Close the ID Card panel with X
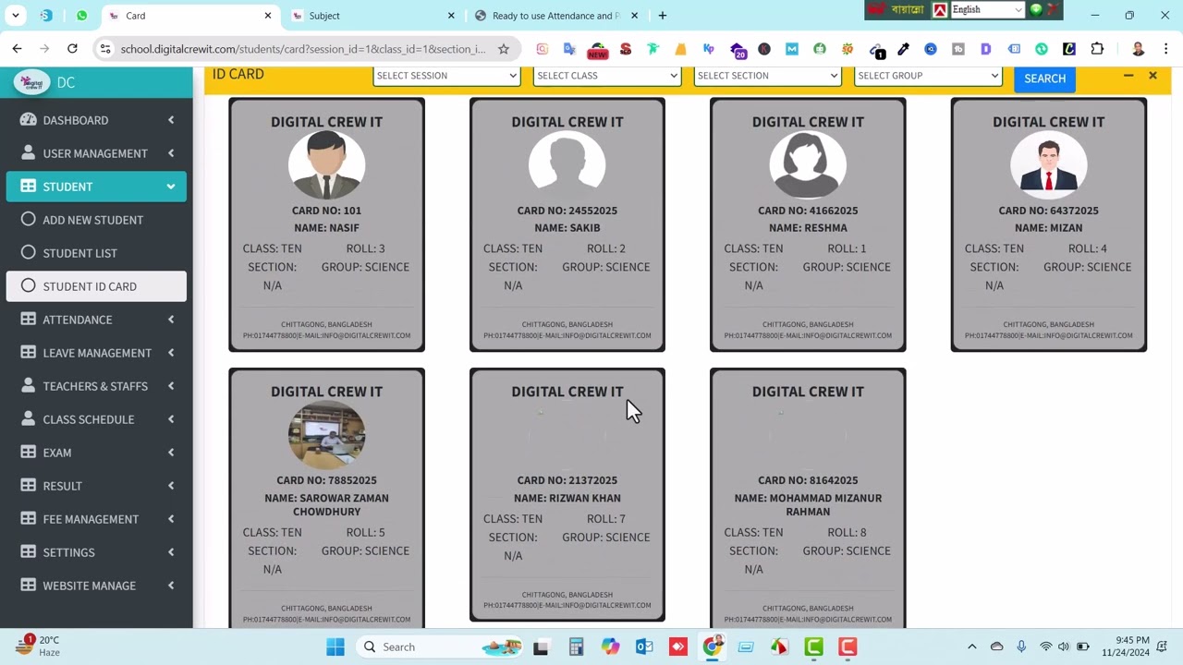 [1153, 76]
